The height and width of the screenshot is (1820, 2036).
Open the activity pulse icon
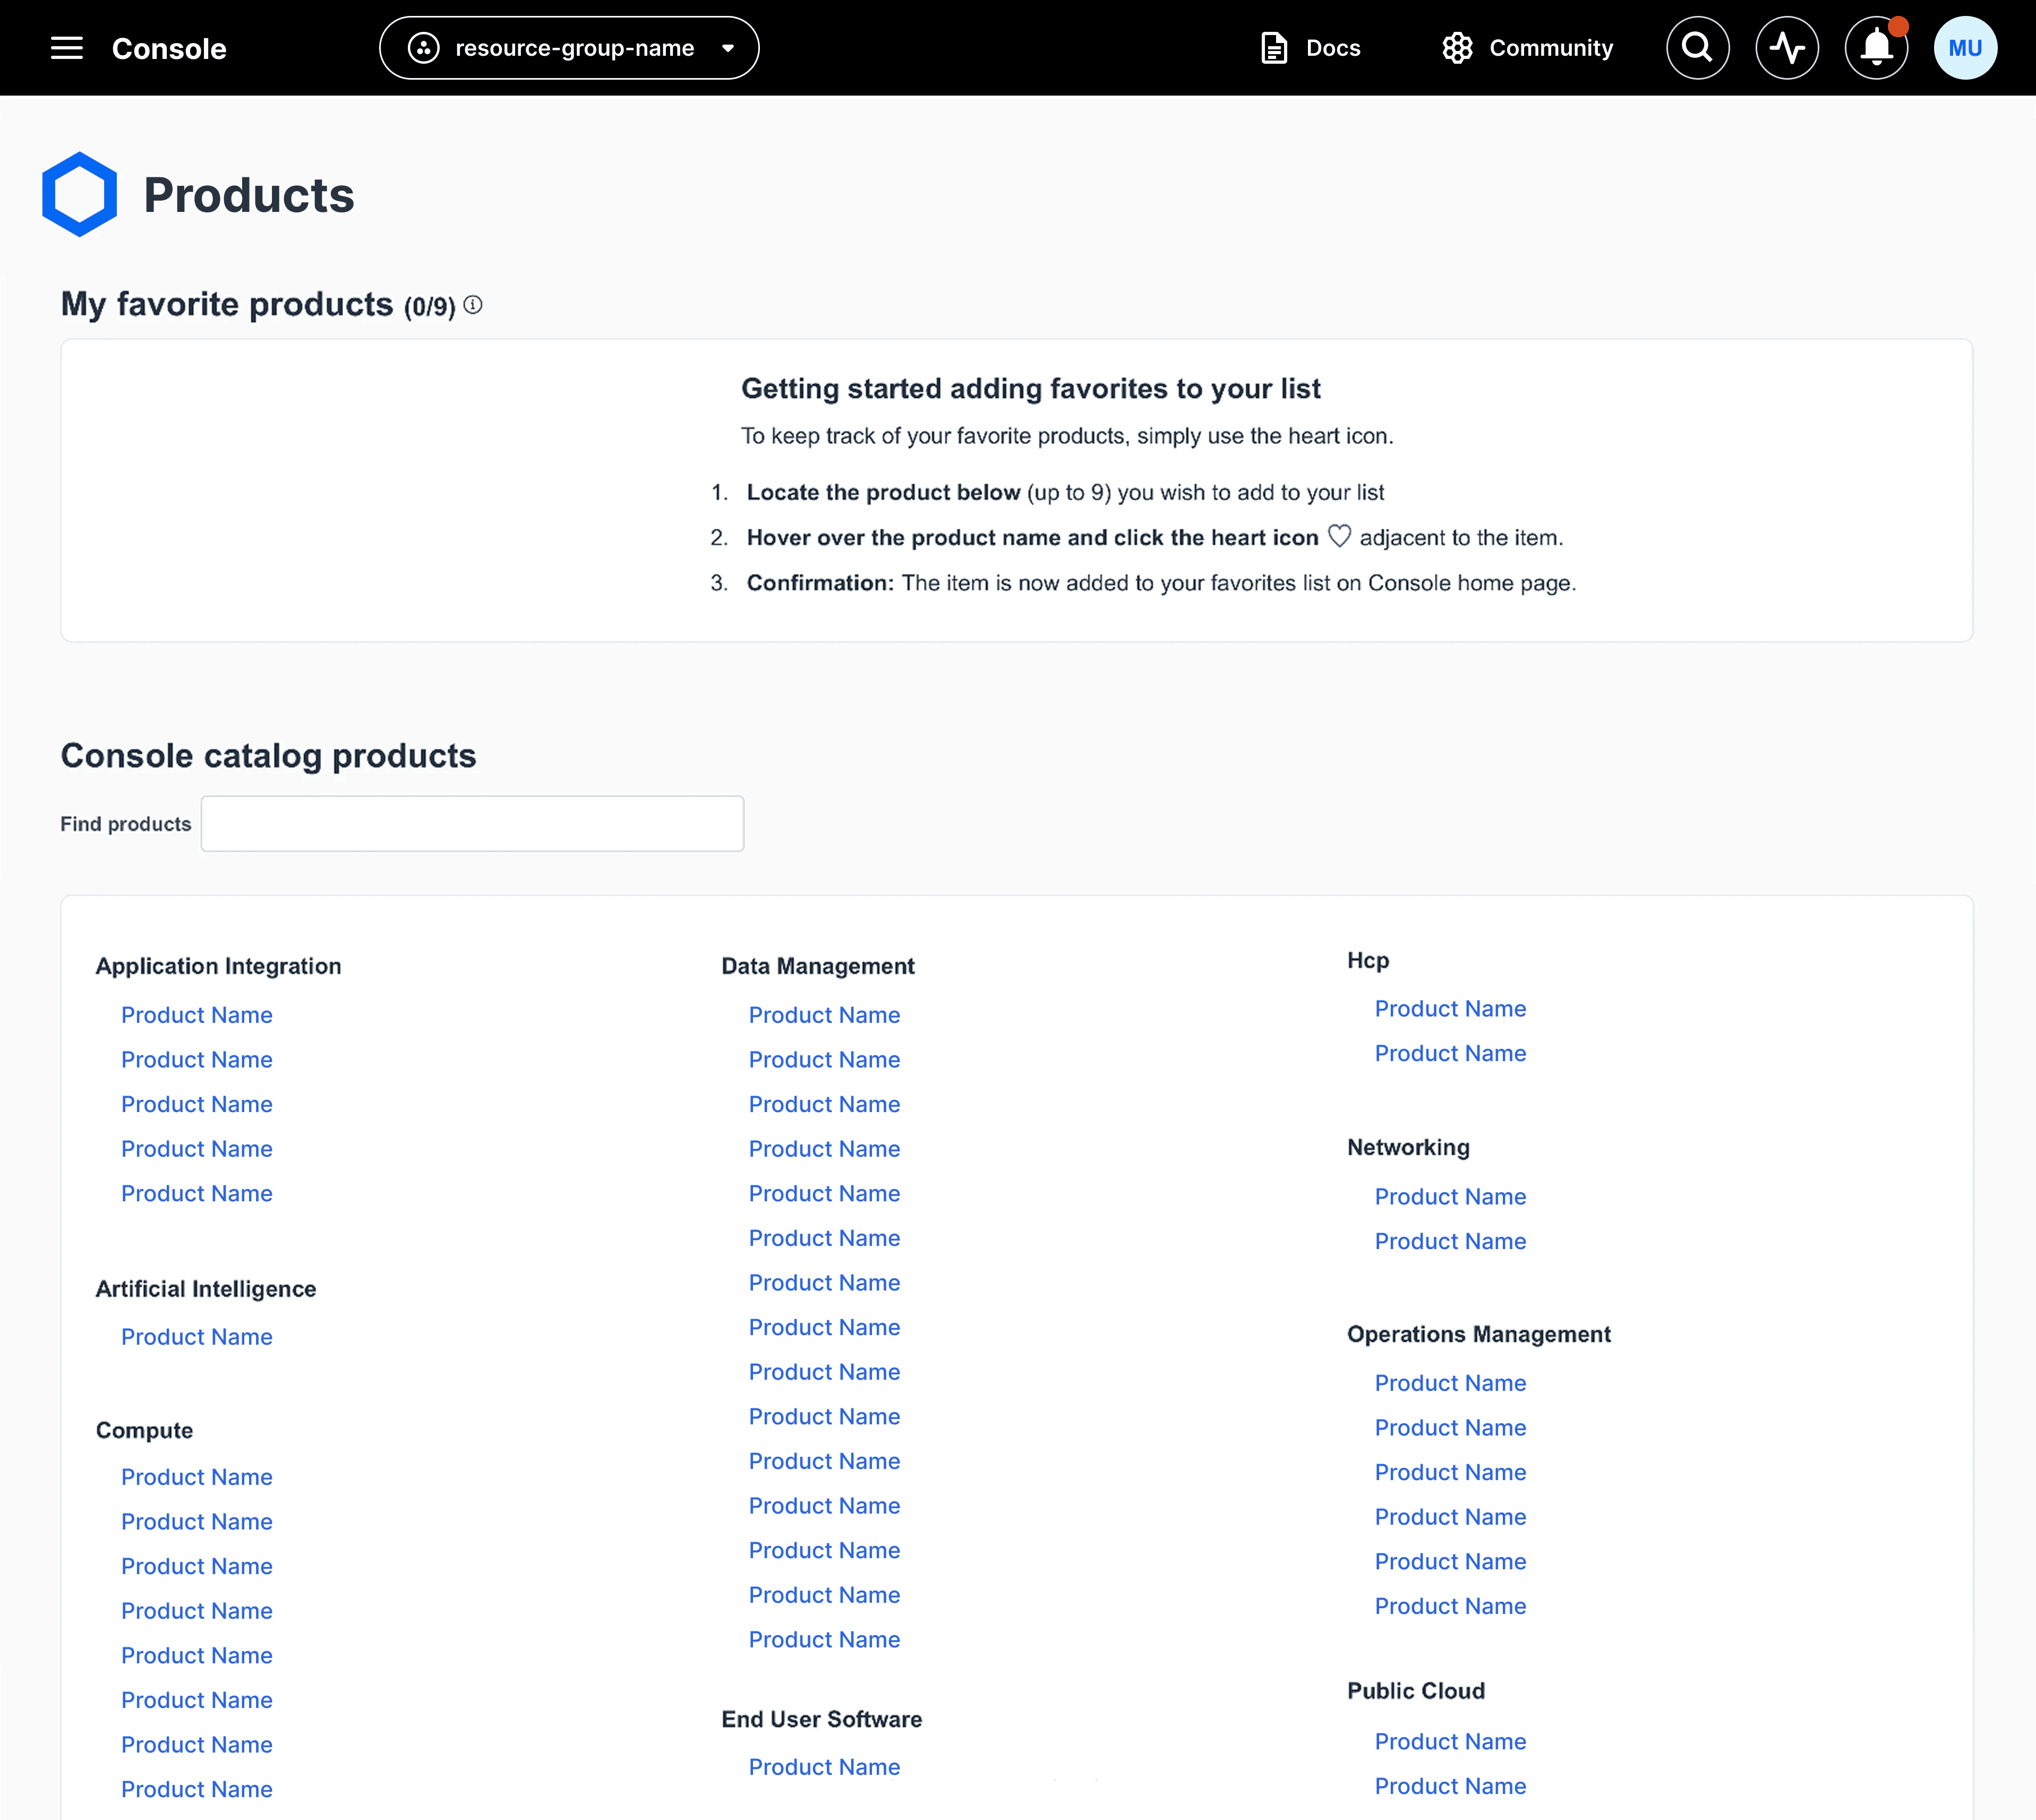(1786, 48)
